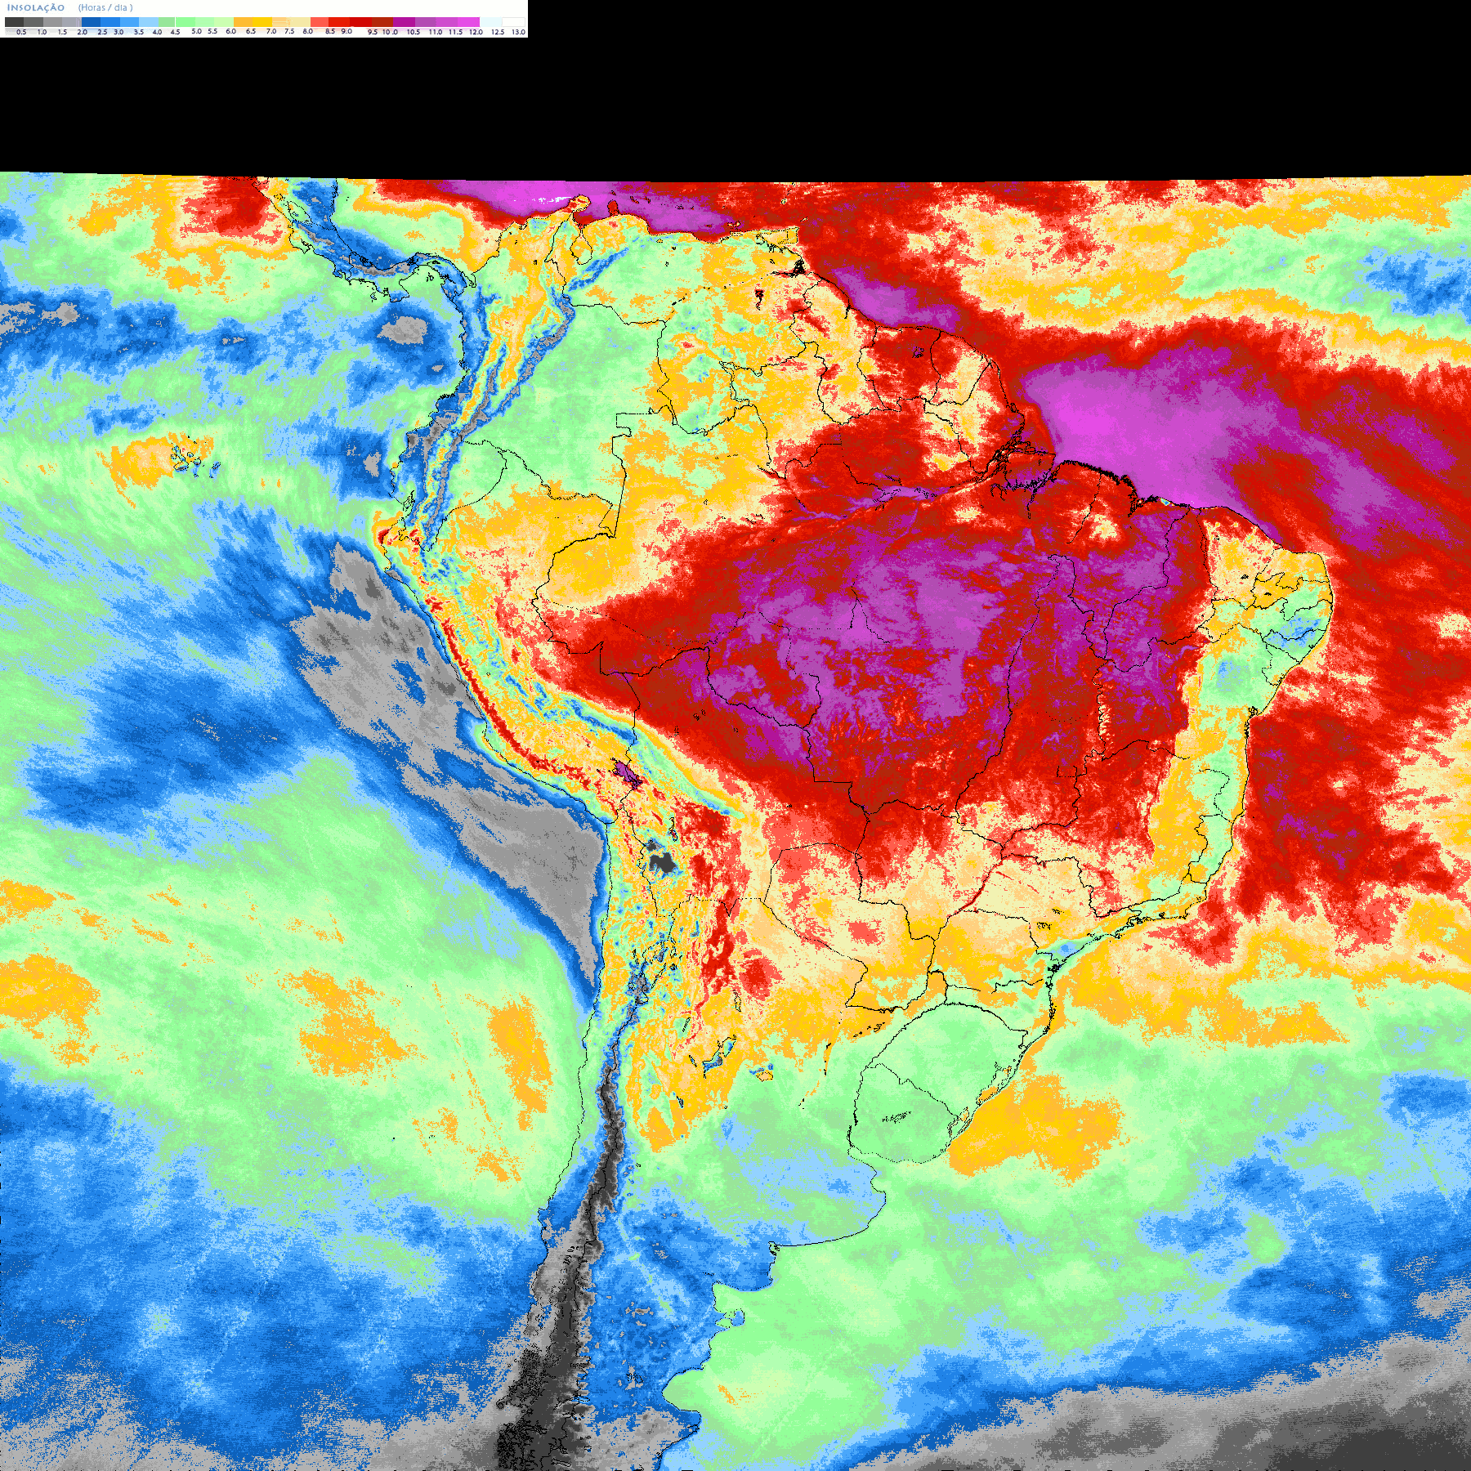This screenshot has width=1471, height=1471.
Task: Click the 7.5 legend value
Action: [289, 31]
